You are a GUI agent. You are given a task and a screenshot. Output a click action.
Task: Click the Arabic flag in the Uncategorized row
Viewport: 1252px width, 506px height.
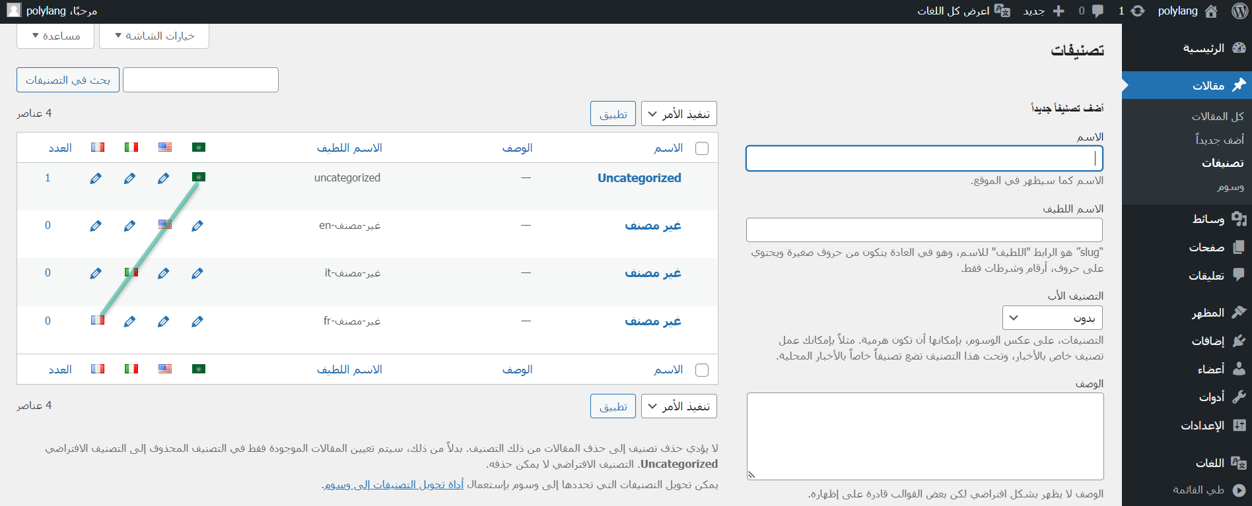(x=199, y=177)
